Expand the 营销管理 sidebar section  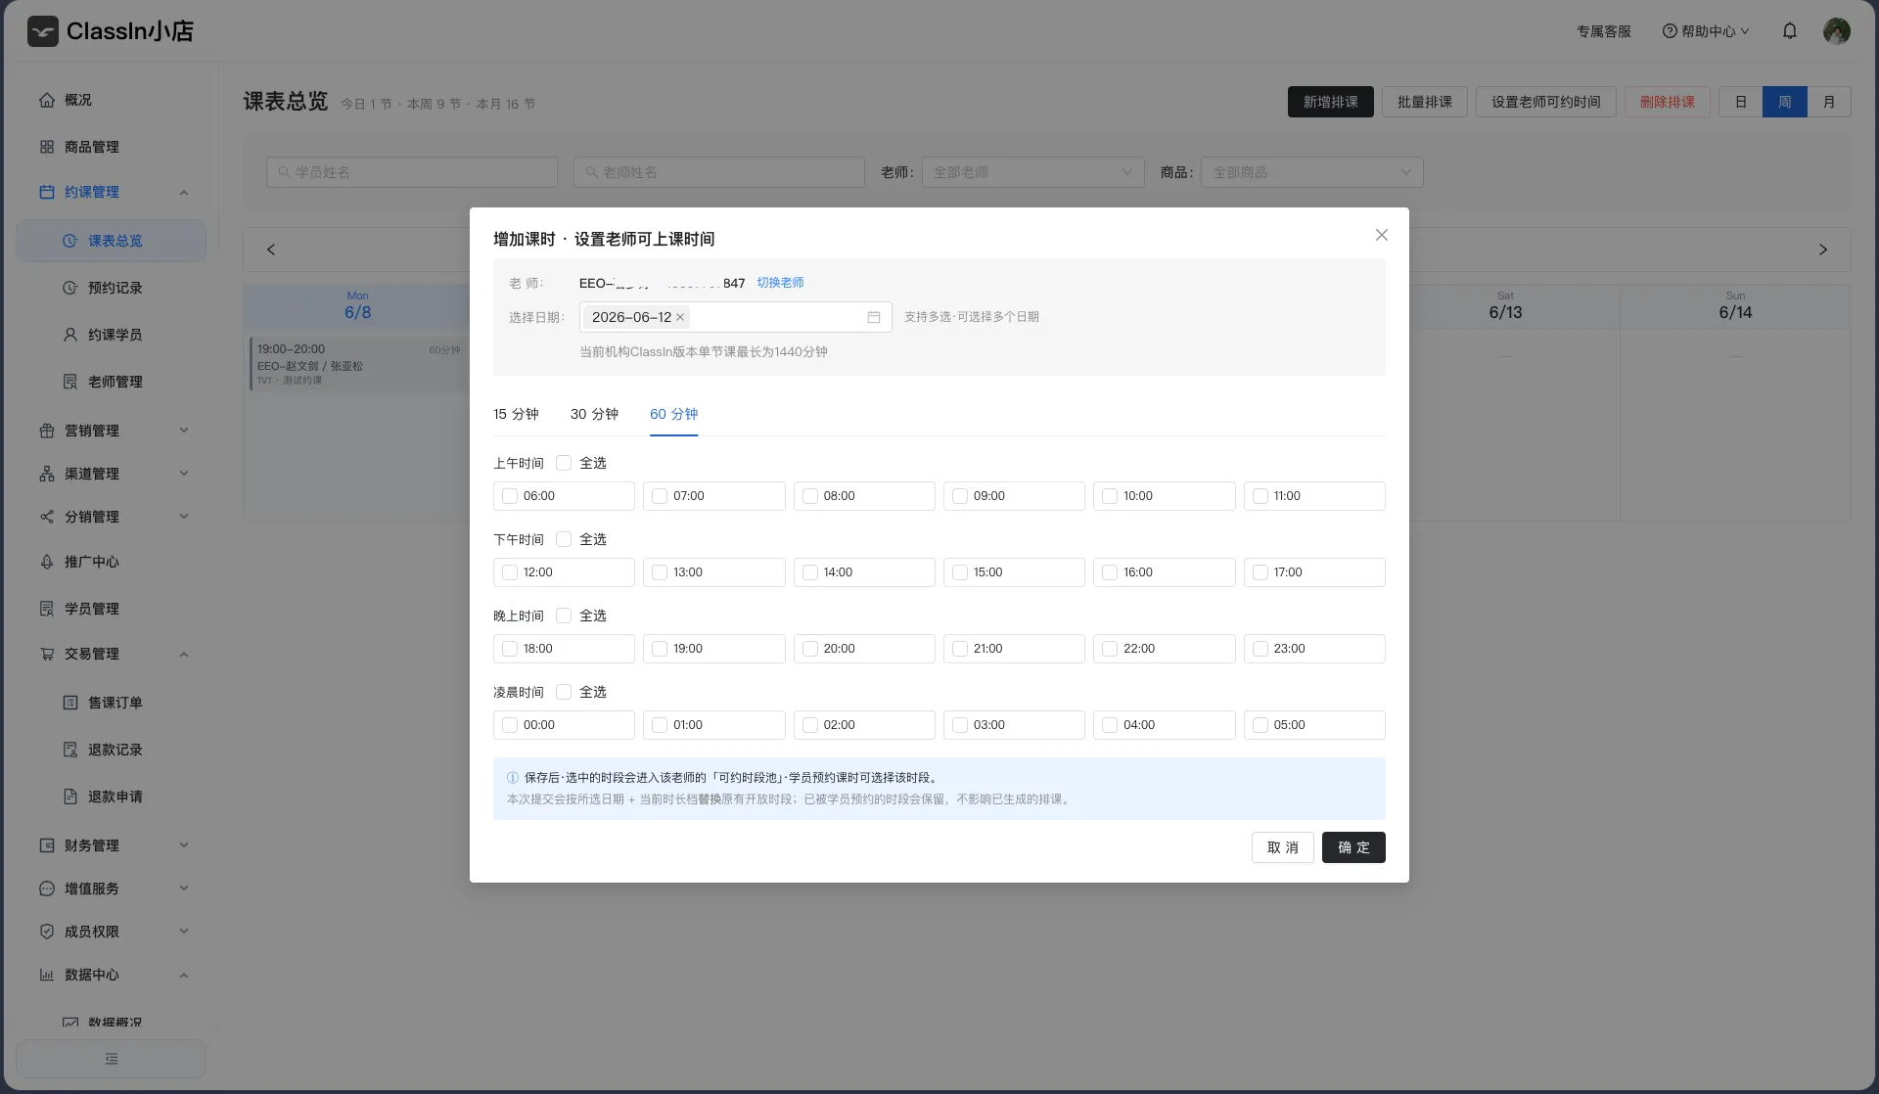click(x=184, y=431)
